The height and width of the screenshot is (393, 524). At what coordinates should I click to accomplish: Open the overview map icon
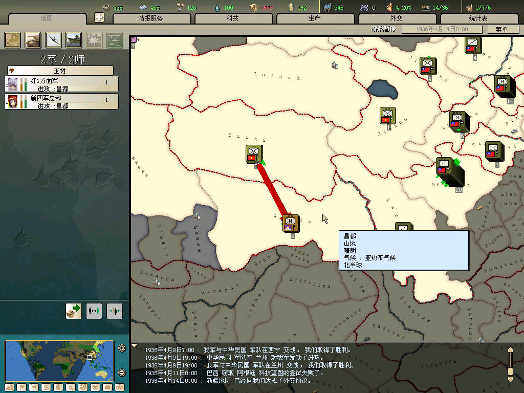[12, 40]
